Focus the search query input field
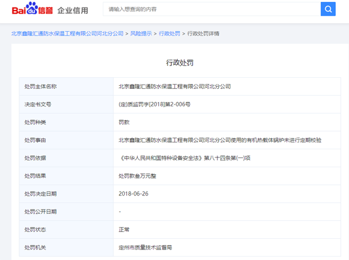Screen dimensions: 349x260 (212, 9)
